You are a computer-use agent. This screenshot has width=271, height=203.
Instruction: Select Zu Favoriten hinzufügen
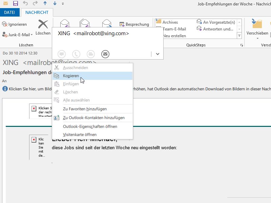pos(92,109)
